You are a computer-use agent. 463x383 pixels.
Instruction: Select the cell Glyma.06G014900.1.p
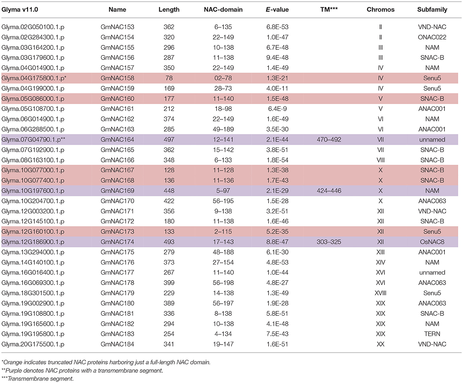[x=33, y=119]
